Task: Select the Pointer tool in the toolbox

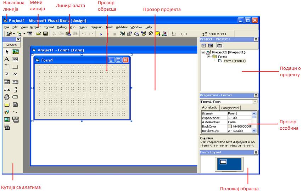Action: click(x=7, y=52)
